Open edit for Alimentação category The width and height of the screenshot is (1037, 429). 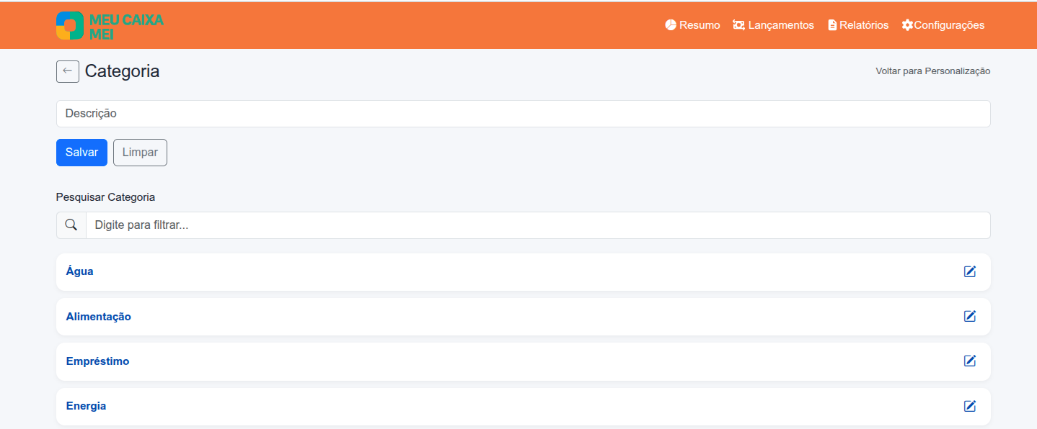pyautogui.click(x=970, y=316)
